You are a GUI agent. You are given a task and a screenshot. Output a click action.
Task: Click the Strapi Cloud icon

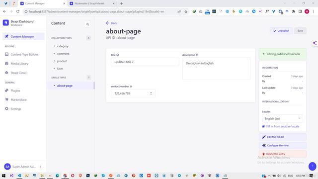(x=6, y=73)
